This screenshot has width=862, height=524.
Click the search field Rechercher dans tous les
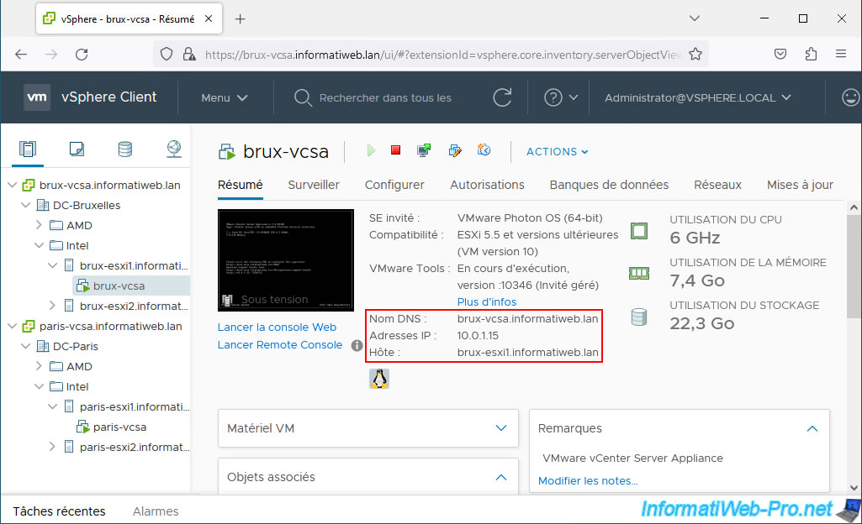click(x=385, y=97)
